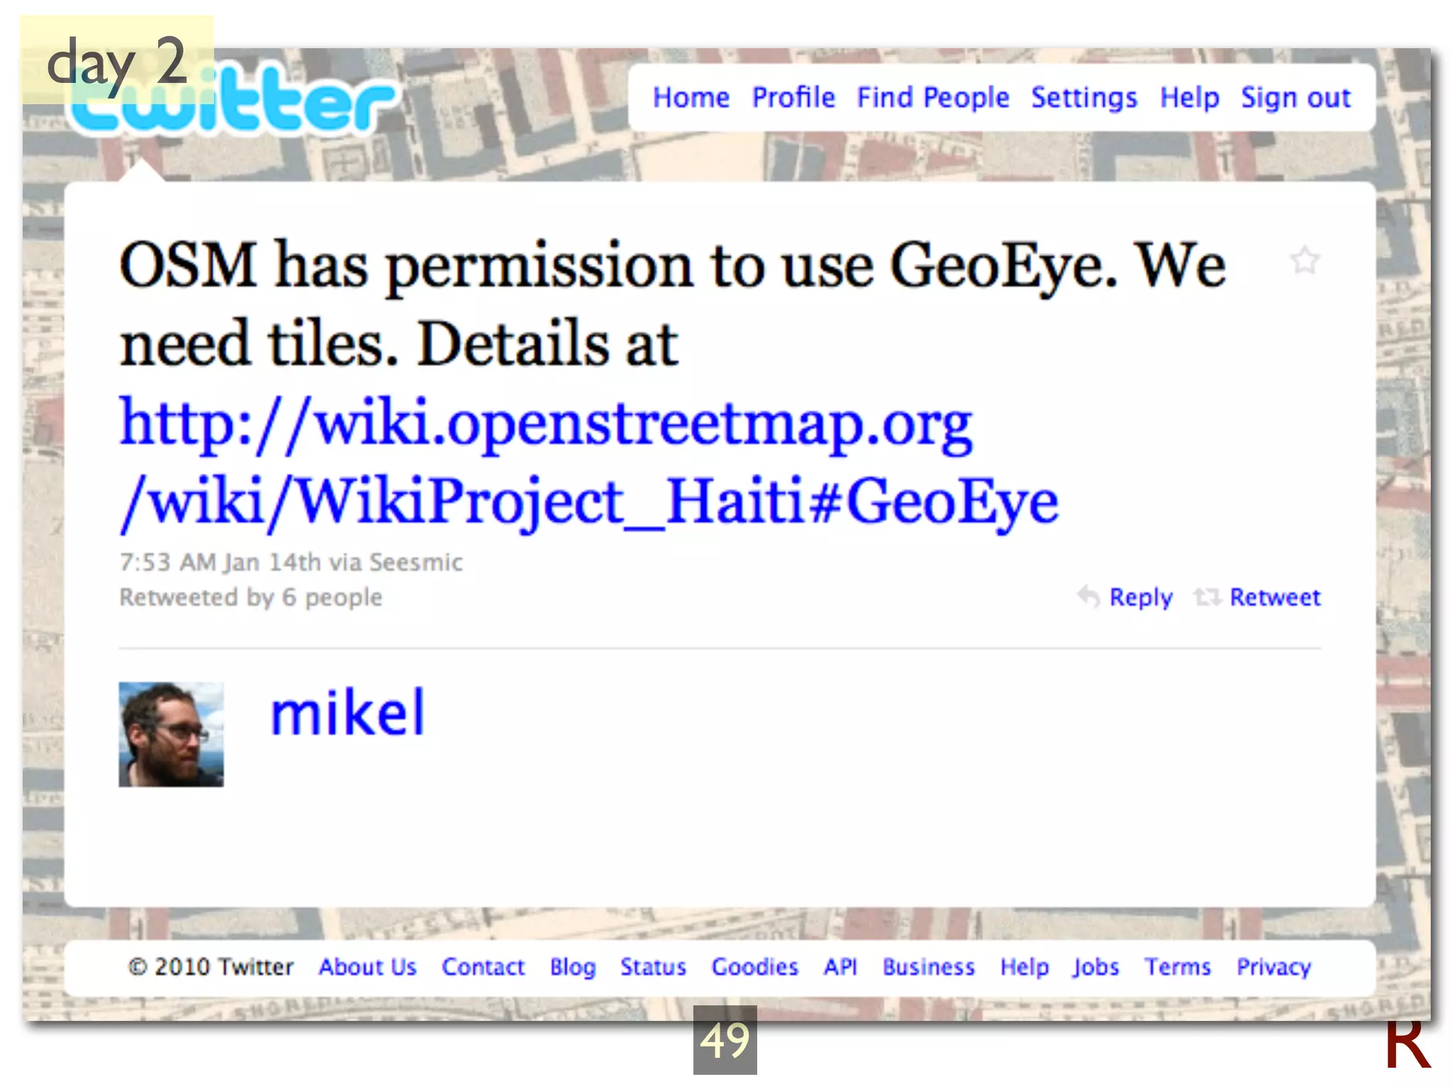Open Find People in top navigation
Viewport: 1452px width, 1089px height.
coord(933,98)
